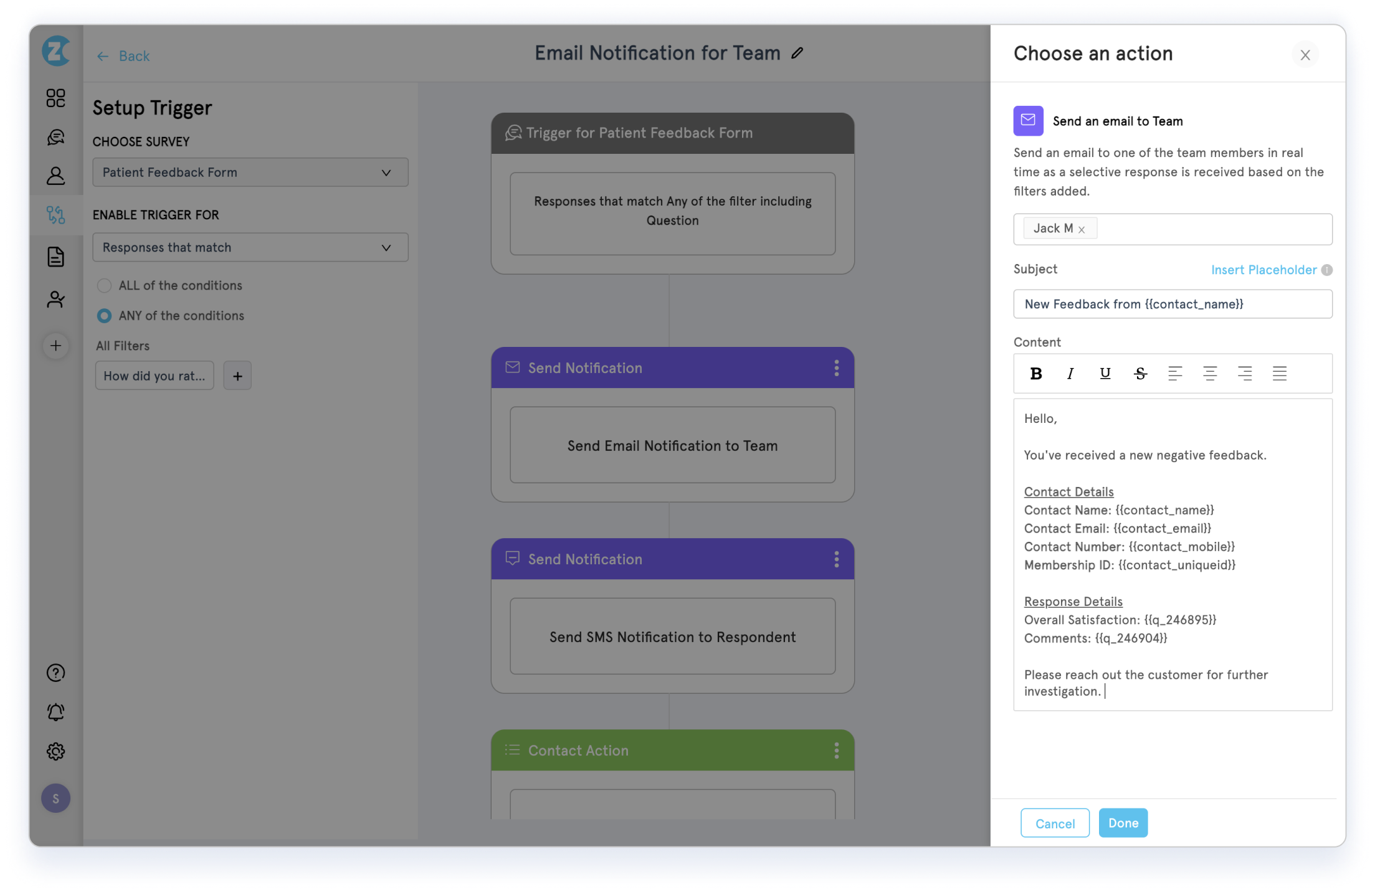Open the user avatar S
The image size is (1375, 895).
click(55, 798)
